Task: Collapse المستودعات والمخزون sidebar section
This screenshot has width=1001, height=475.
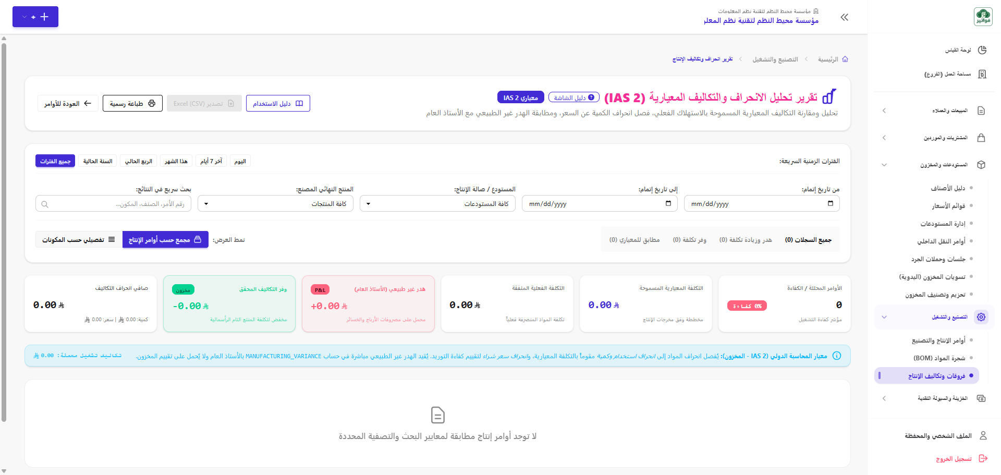Action: [935, 165]
